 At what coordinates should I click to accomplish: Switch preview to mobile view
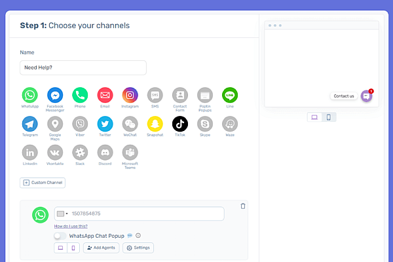[329, 117]
